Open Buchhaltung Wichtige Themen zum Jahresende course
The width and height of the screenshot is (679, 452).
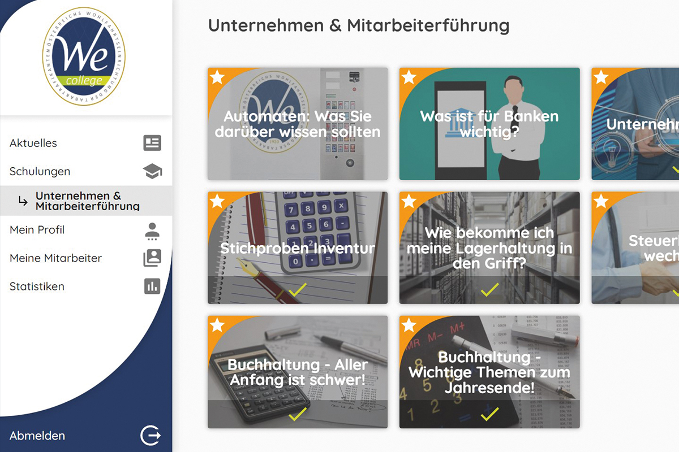click(x=489, y=372)
